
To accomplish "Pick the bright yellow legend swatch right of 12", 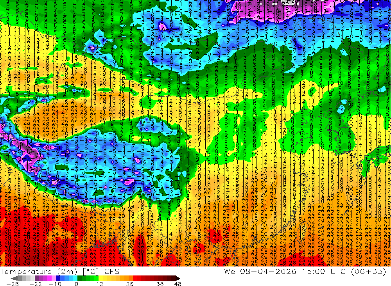I will [101, 278].
